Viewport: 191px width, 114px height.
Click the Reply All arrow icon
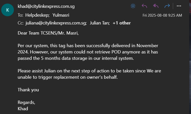pyautogui.click(x=156, y=6)
